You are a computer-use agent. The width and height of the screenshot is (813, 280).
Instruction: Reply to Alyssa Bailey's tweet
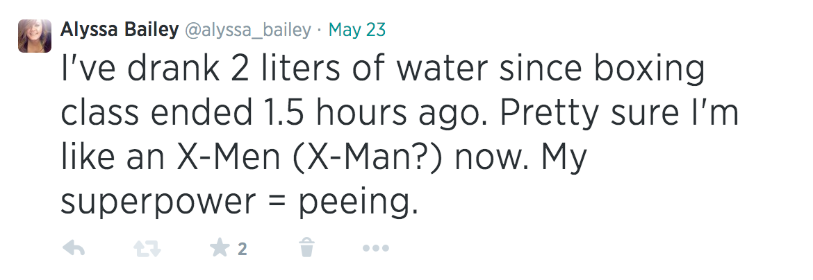(x=73, y=248)
